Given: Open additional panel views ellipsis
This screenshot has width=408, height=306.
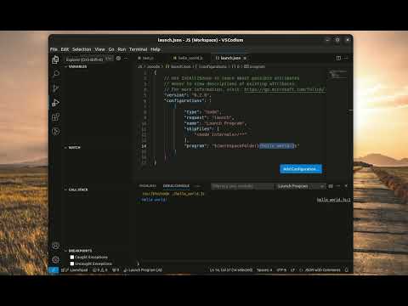Looking at the screenshot, I should 198,186.
